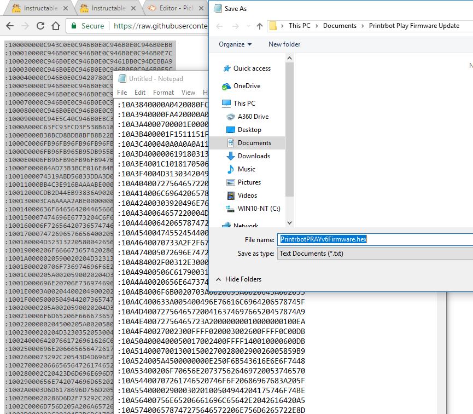This screenshot has height=414, width=473.
Task: Click the folder icon in breadcrumb bar
Action: click(273, 26)
